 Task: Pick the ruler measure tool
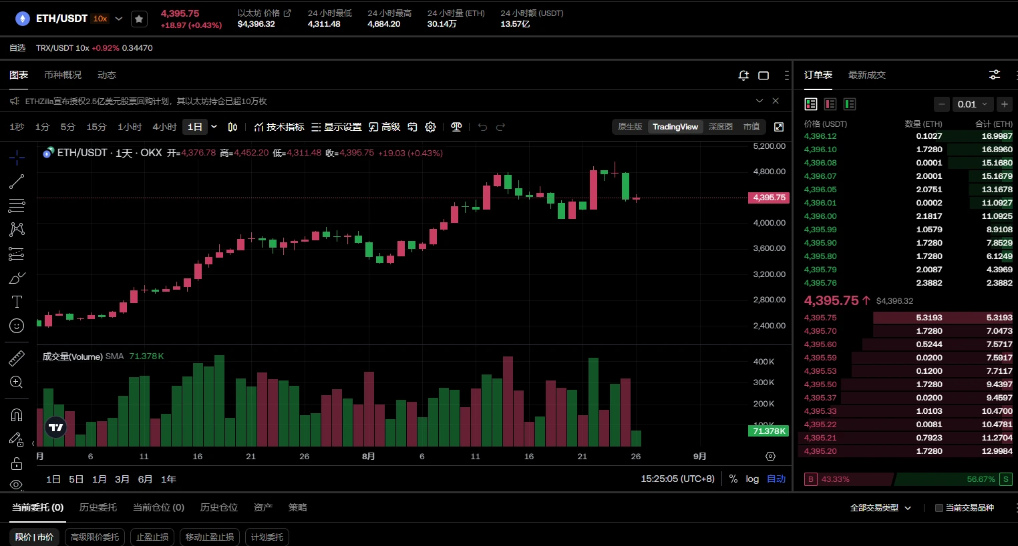[x=17, y=358]
